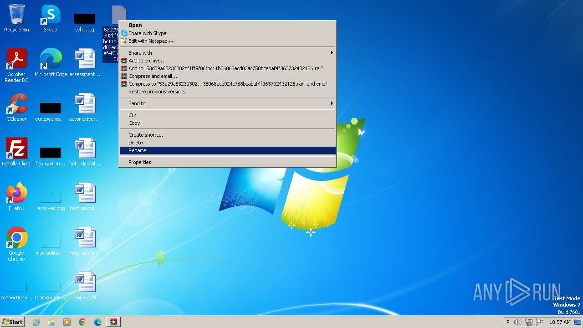Image resolution: width=583 pixels, height=328 pixels.
Task: Select the FileZilla Client shortcut
Action: [x=16, y=153]
